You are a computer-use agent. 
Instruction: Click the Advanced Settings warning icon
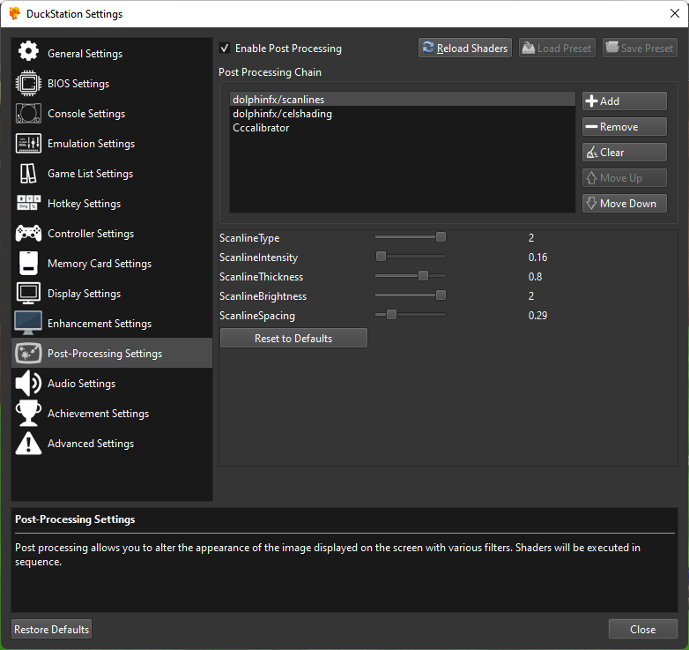coord(28,443)
